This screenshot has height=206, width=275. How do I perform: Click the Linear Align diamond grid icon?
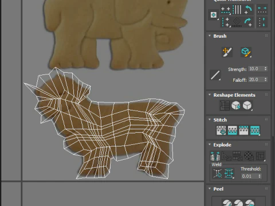(x=237, y=22)
